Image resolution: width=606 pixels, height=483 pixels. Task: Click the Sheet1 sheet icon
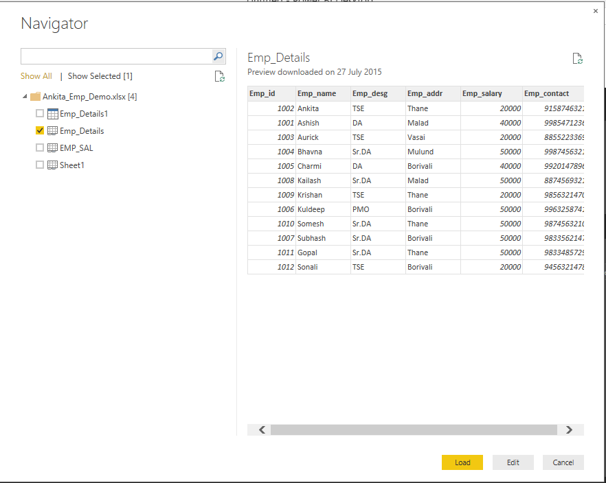pos(52,165)
